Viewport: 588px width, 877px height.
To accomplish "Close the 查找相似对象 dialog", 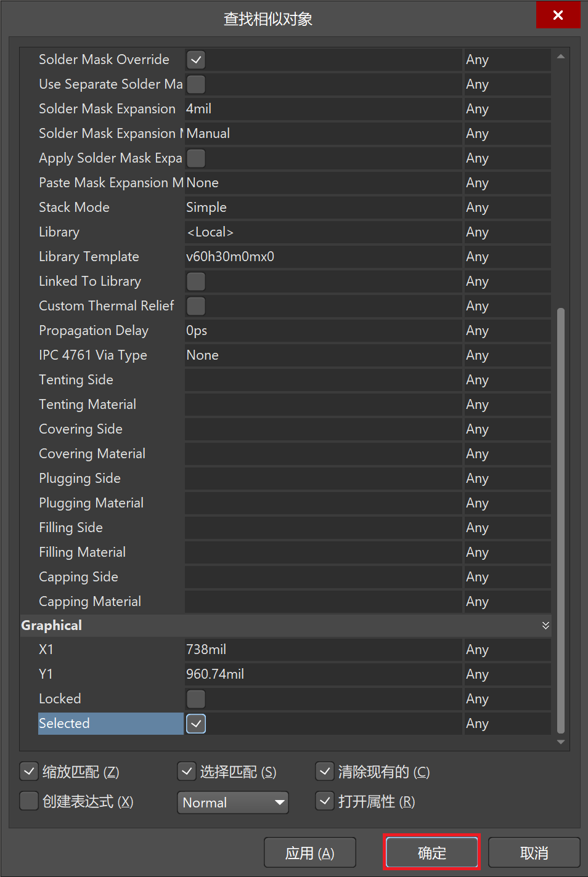I will [x=558, y=15].
